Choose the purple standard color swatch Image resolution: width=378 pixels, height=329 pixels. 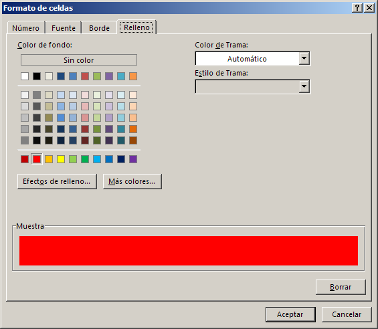[x=133, y=159]
